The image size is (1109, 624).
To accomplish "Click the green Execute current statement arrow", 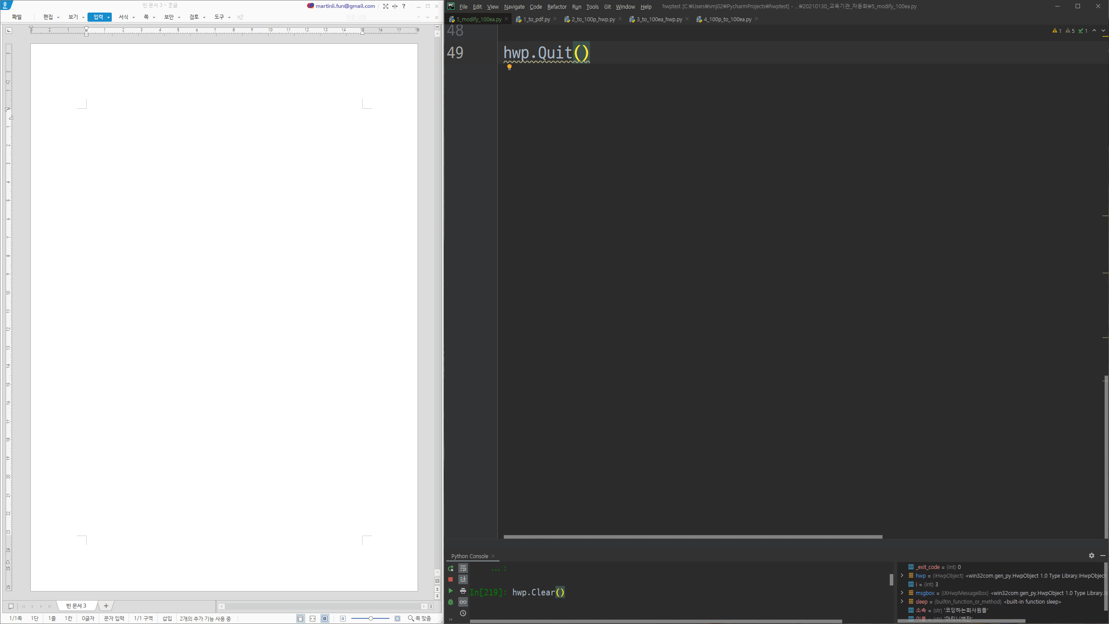I will tap(451, 591).
